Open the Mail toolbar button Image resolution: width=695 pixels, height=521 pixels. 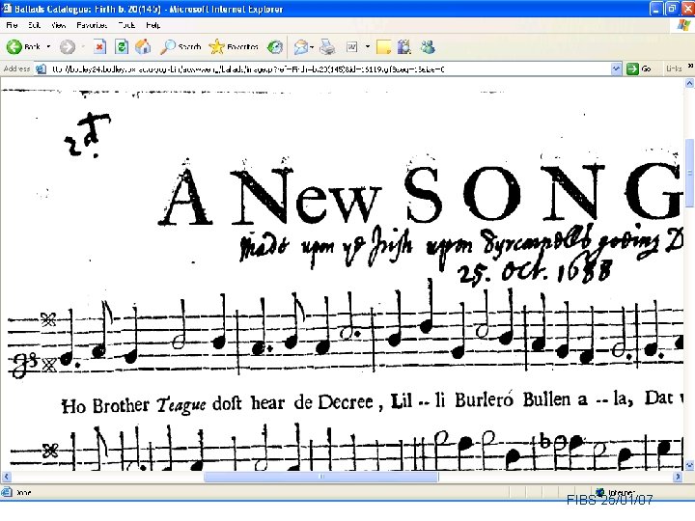click(303, 46)
